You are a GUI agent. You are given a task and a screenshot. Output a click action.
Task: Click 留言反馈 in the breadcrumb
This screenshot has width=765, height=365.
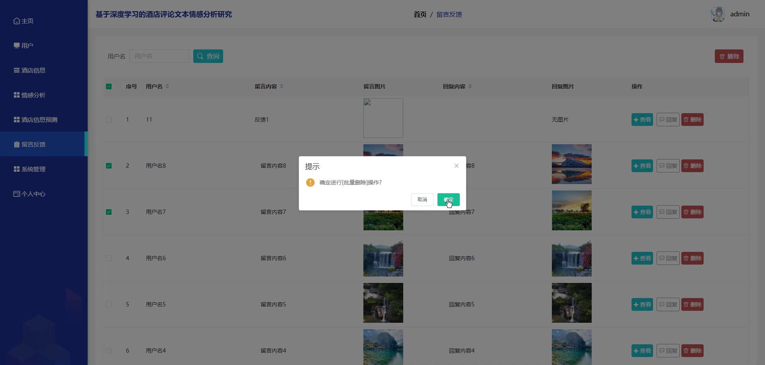click(449, 14)
